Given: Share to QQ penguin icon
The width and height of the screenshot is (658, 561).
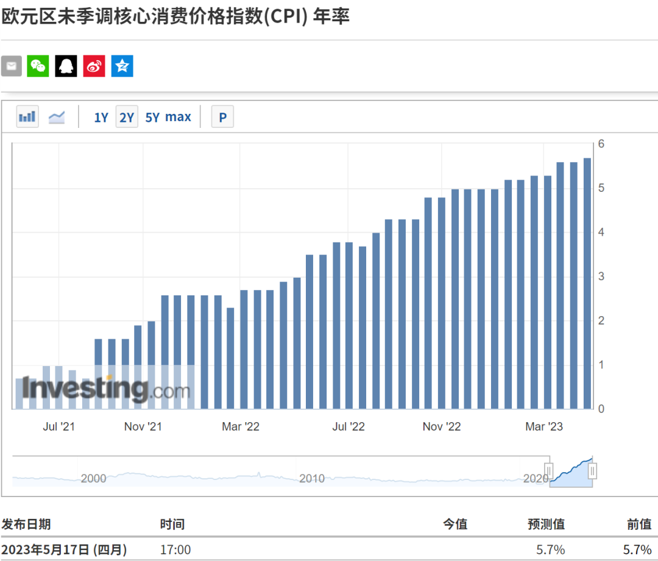Looking at the screenshot, I should coord(66,66).
